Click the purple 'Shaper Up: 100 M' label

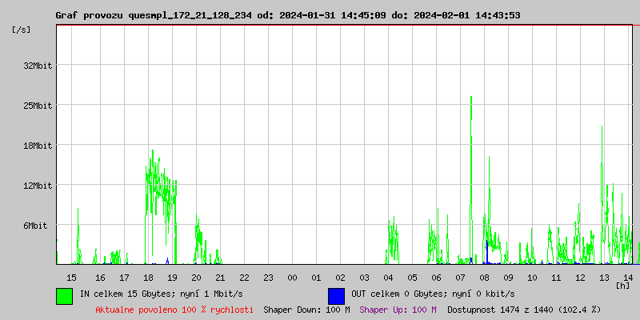(398, 310)
